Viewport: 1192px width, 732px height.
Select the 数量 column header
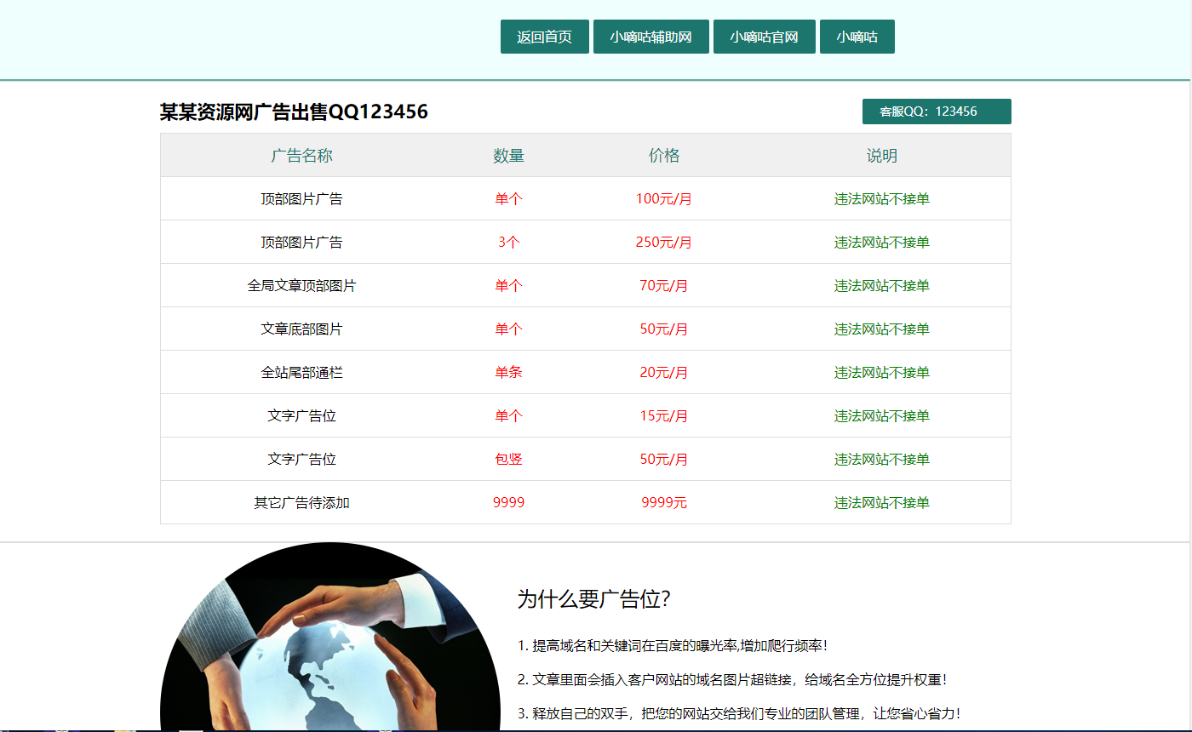click(508, 155)
